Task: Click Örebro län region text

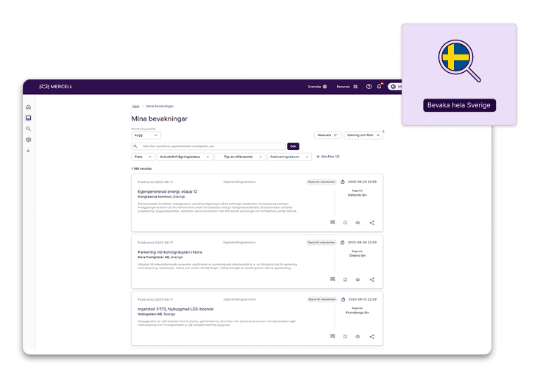Action: click(357, 255)
